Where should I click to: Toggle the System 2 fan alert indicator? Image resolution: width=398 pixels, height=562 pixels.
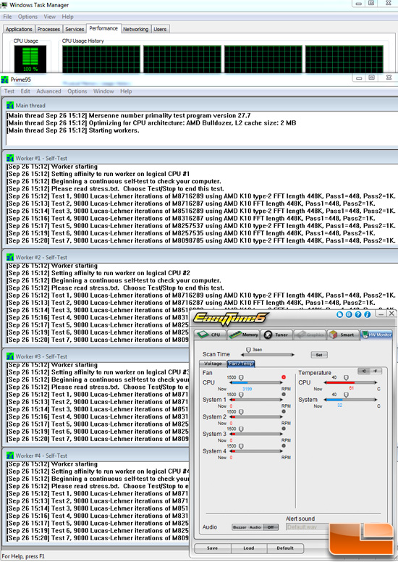tap(284, 411)
